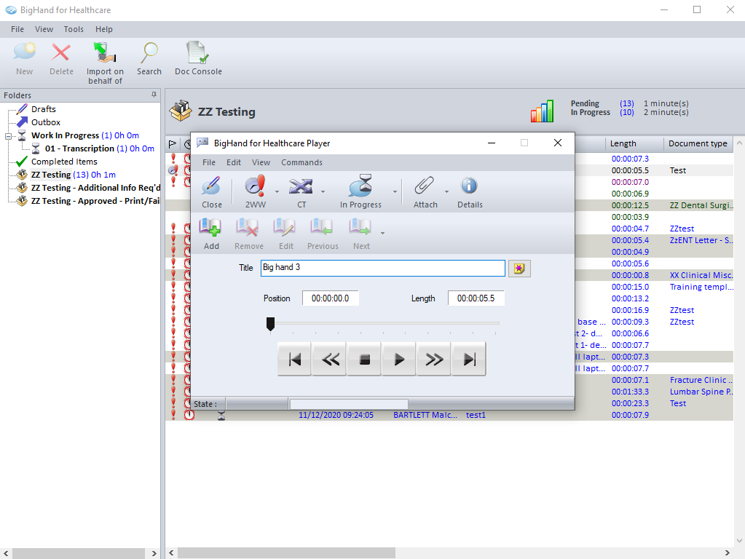Click the BARTLETT Malc... list entry

[x=425, y=415]
